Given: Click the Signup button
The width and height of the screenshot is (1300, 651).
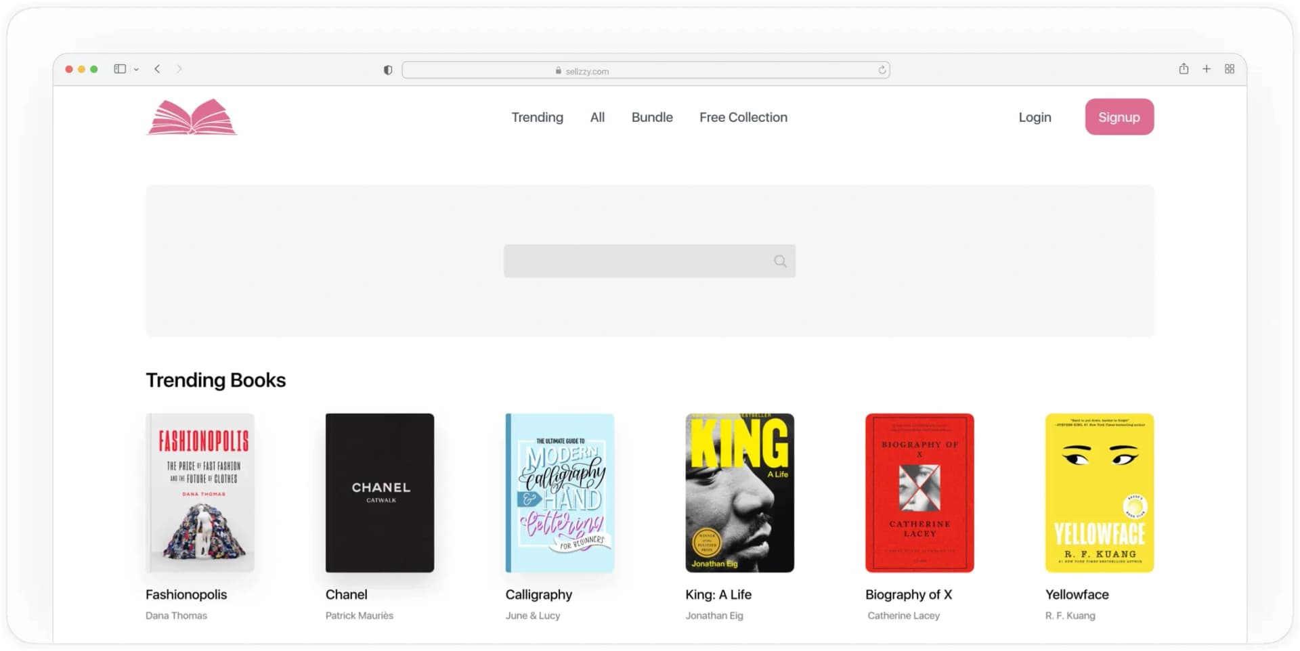Looking at the screenshot, I should pyautogui.click(x=1119, y=116).
